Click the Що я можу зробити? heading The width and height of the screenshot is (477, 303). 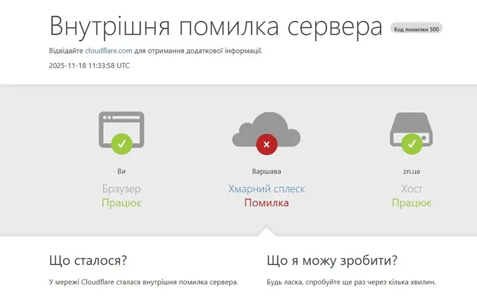(x=332, y=260)
